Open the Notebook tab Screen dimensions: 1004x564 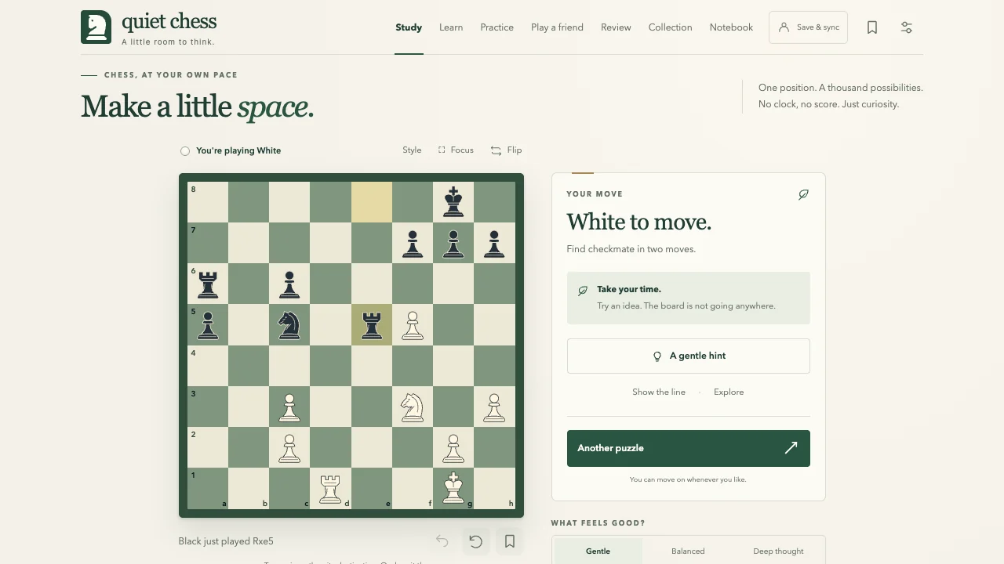click(x=731, y=27)
